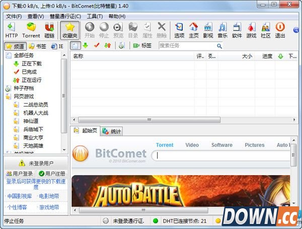Click the Homepage (主页) toolbar icon
Image resolution: width=302 pixels, height=229 pixels.
coord(193,30)
